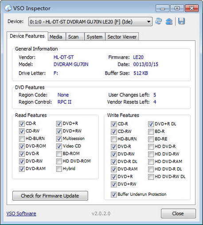The image size is (203, 225).
Task: Toggle the Write CD-R checkbox
Action: pyautogui.click(x=113, y=124)
